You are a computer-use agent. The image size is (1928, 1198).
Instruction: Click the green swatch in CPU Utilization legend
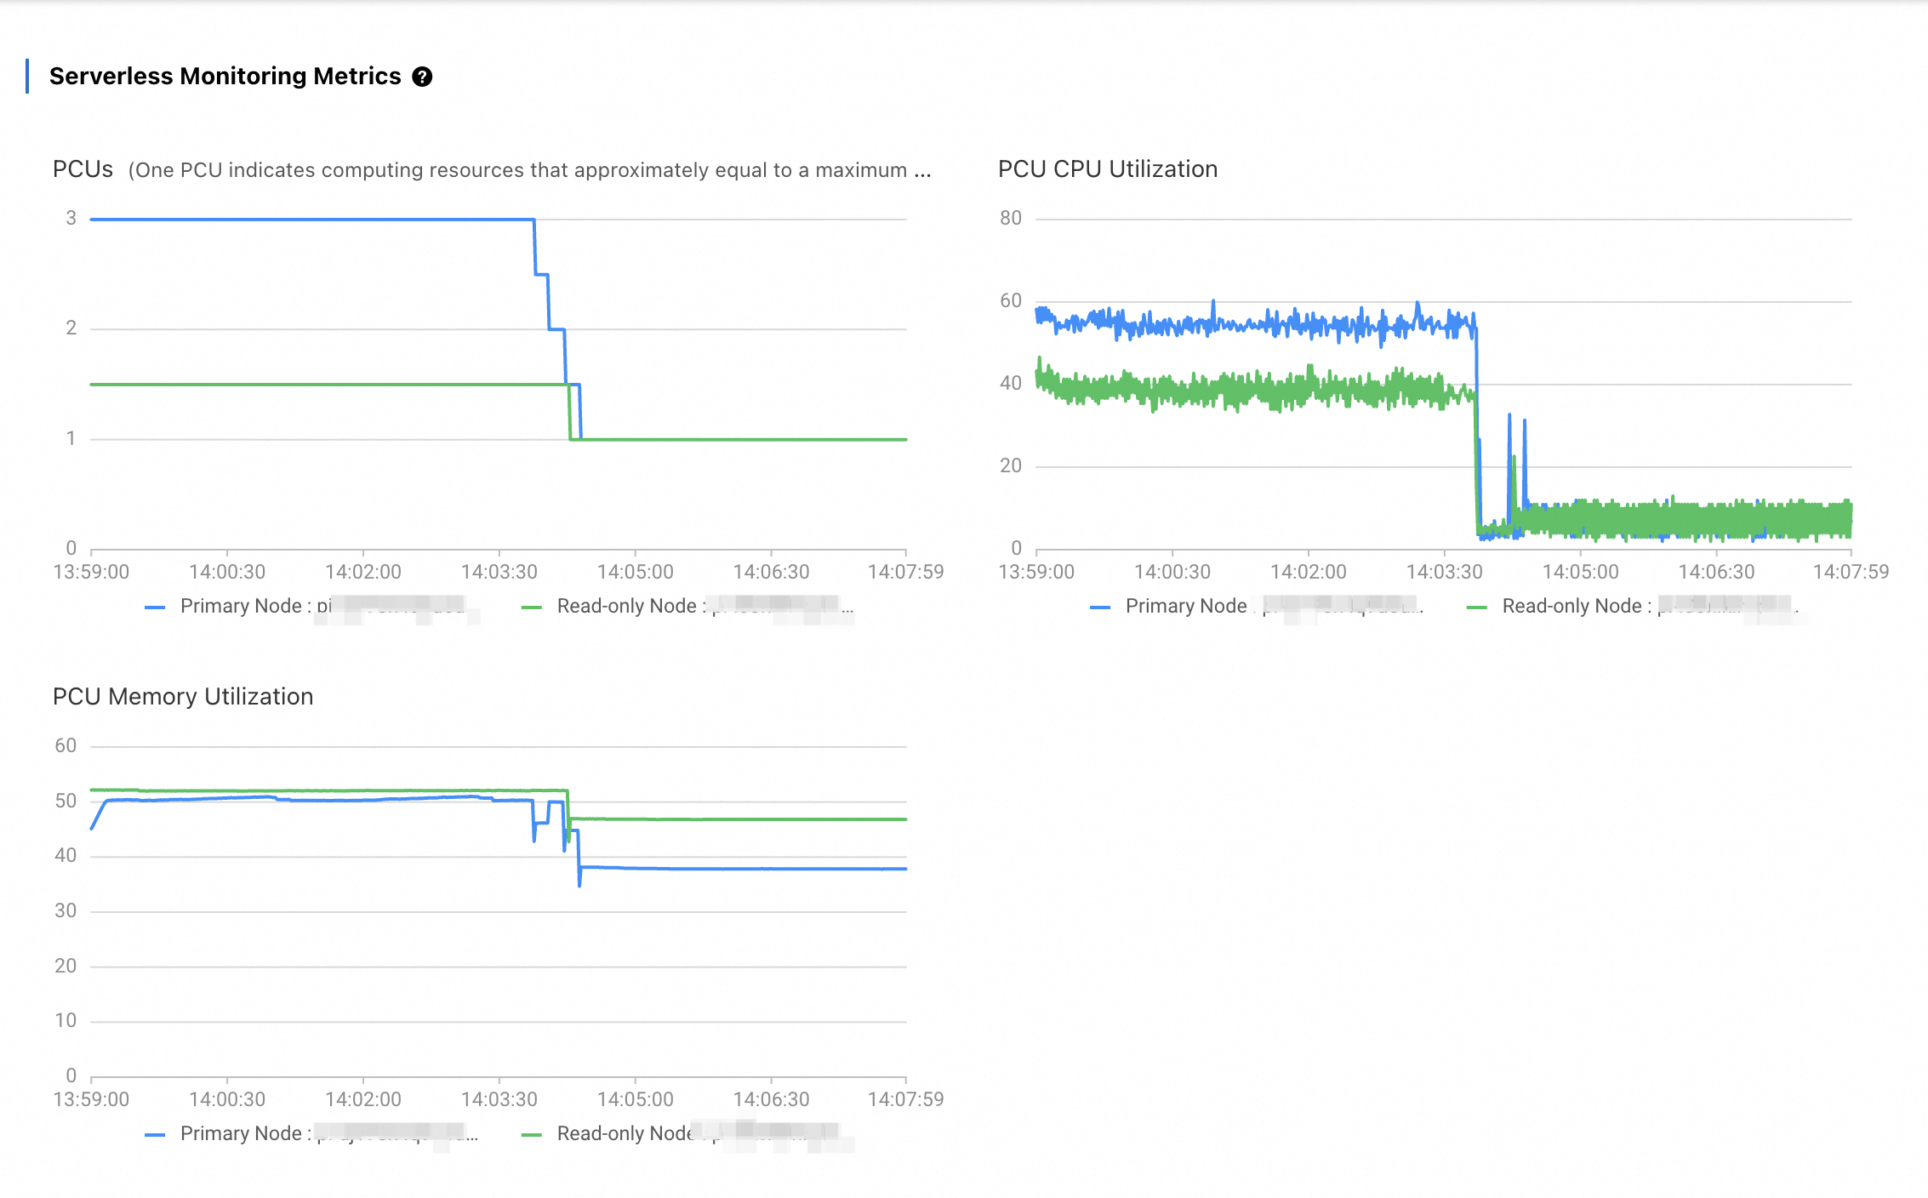coord(1477,608)
